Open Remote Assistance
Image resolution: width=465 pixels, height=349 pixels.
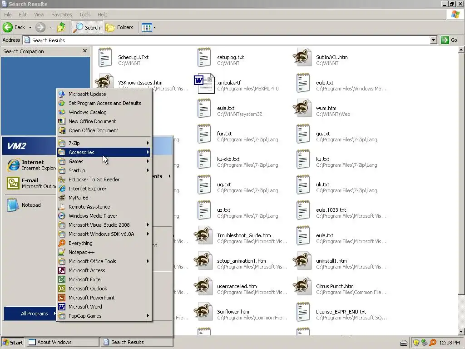click(104, 207)
